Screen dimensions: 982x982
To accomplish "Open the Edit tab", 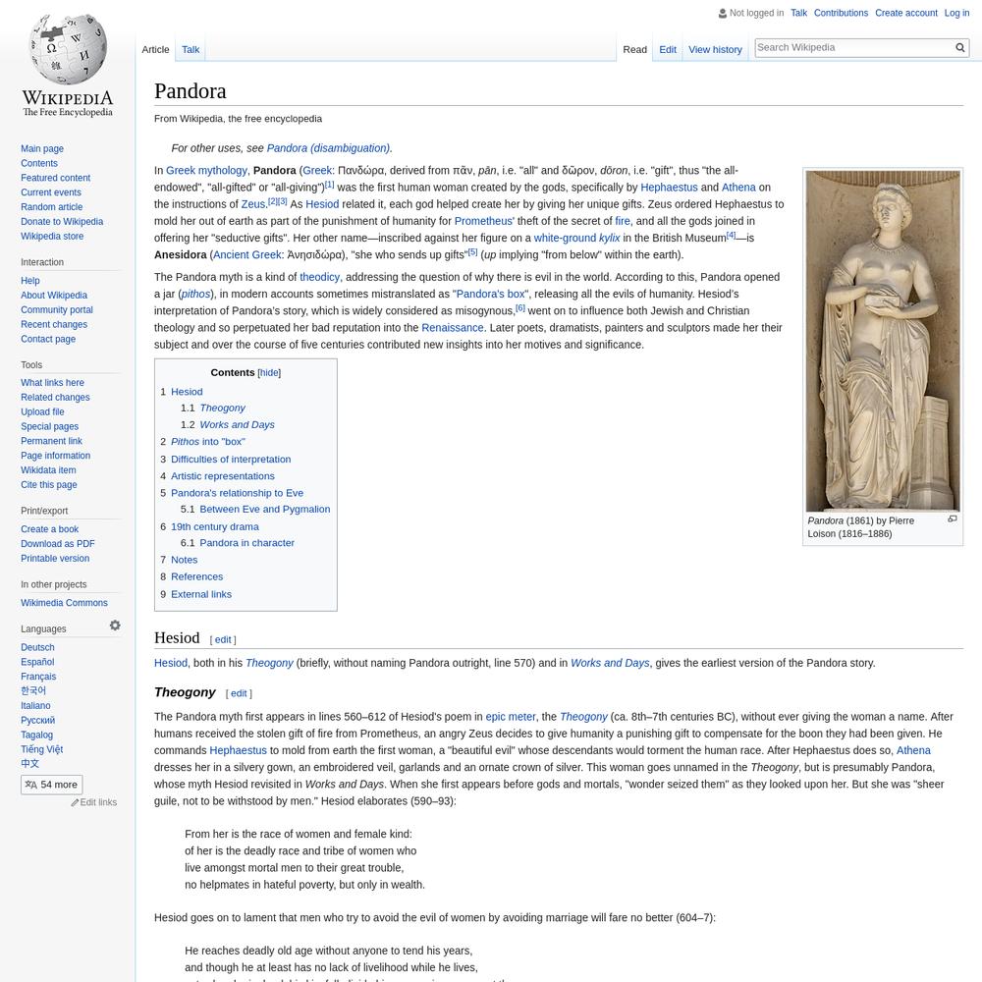I will tap(668, 49).
